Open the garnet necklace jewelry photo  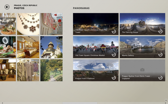(x=28, y=24)
